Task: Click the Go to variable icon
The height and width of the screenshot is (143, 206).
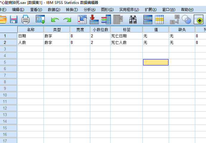Action: click(x=94, y=19)
